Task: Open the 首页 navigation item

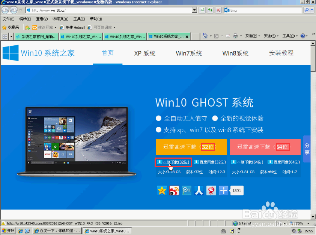Action: (x=108, y=53)
